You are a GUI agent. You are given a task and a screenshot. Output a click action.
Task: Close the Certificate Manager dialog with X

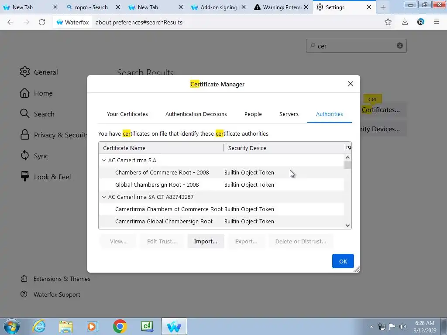(351, 84)
